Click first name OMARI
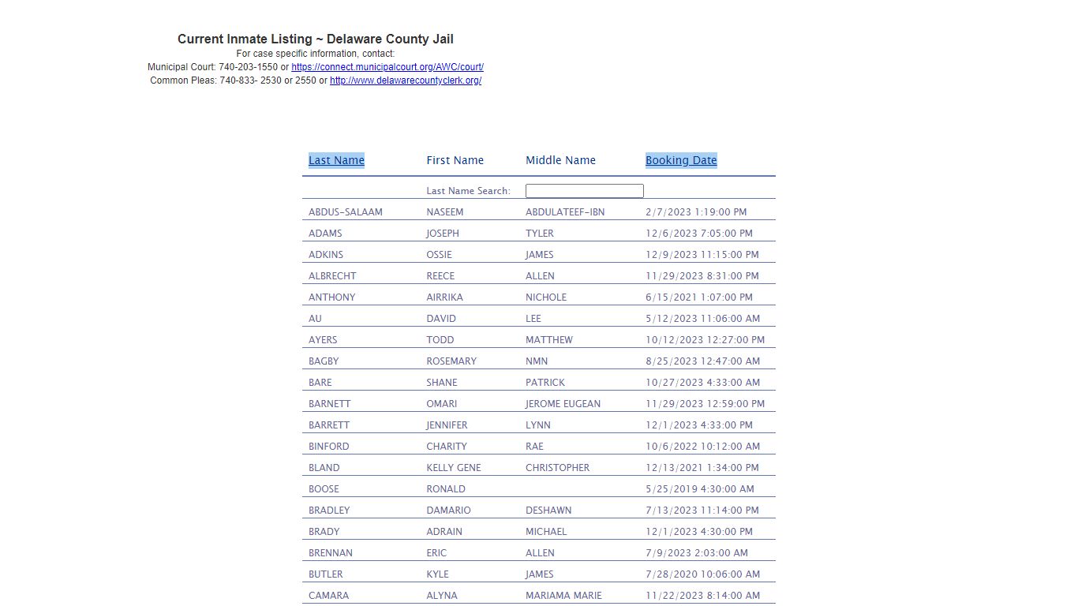The width and height of the screenshot is (1078, 606). click(442, 404)
